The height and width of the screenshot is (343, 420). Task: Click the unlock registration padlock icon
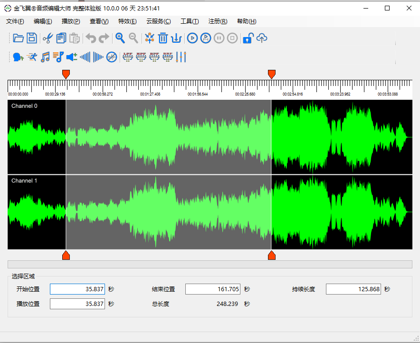pos(248,38)
